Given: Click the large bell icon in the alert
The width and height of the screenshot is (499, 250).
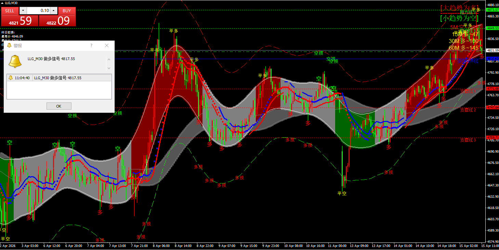Looking at the screenshot, I should pyautogui.click(x=15, y=61).
